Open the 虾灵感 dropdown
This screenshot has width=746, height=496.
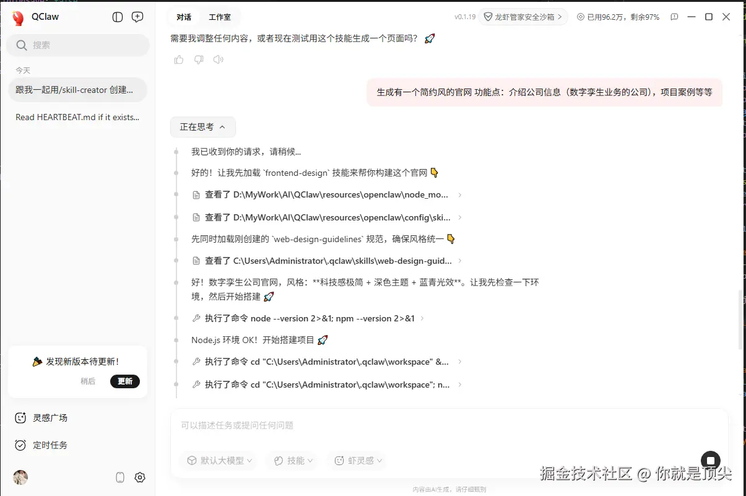(x=357, y=460)
